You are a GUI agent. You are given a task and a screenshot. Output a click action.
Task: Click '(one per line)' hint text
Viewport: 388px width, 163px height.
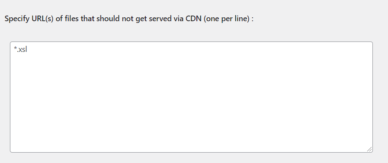click(226, 19)
